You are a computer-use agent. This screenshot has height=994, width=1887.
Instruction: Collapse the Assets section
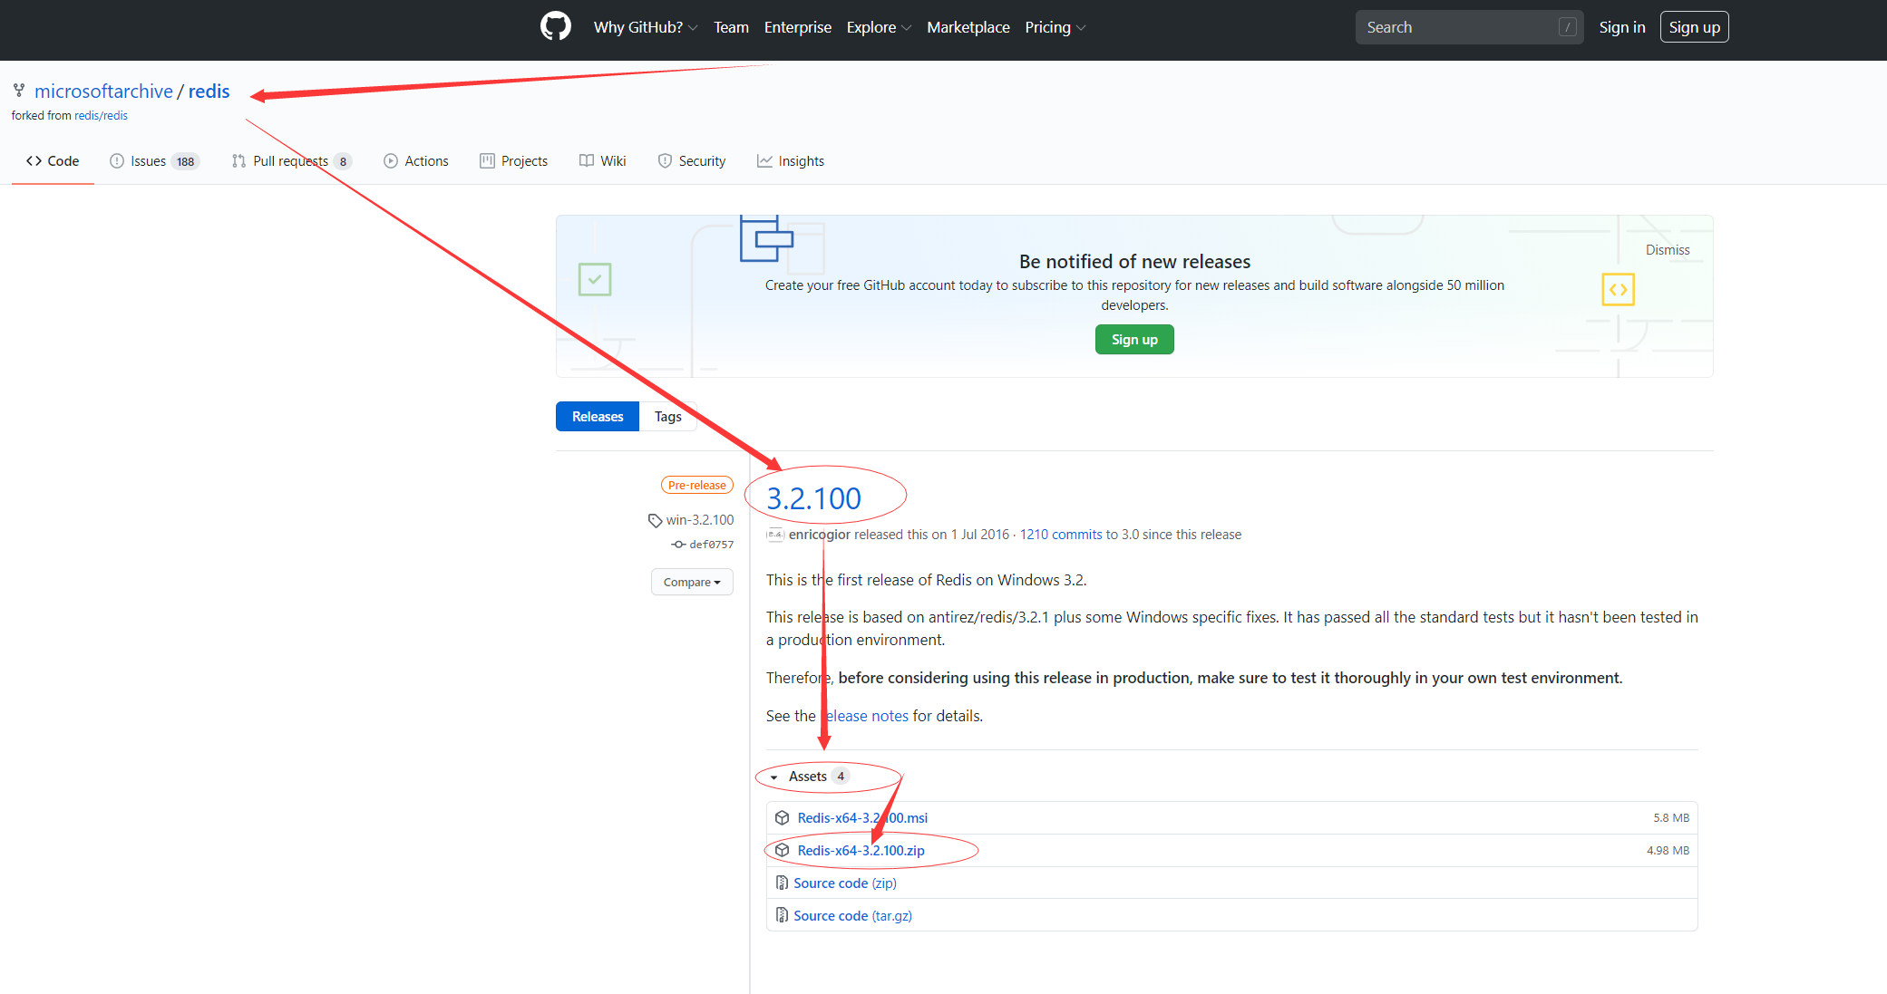tap(806, 777)
